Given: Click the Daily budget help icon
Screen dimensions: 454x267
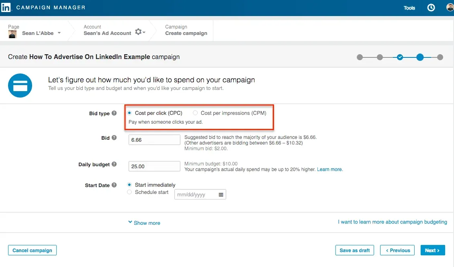Looking at the screenshot, I should pos(114,164).
